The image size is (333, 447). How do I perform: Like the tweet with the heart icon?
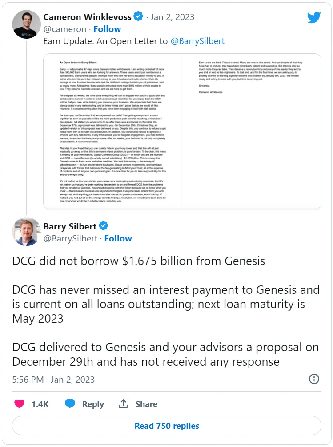19,404
